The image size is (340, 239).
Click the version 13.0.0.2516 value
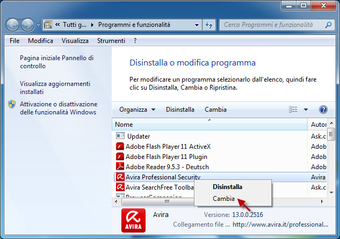coord(248,215)
